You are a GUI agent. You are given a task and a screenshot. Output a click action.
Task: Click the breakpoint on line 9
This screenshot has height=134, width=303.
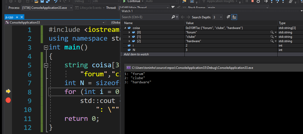coord(8,100)
